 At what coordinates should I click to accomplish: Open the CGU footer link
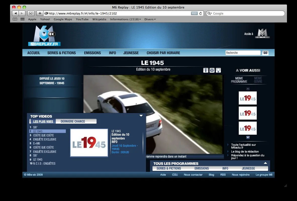click(x=175, y=175)
